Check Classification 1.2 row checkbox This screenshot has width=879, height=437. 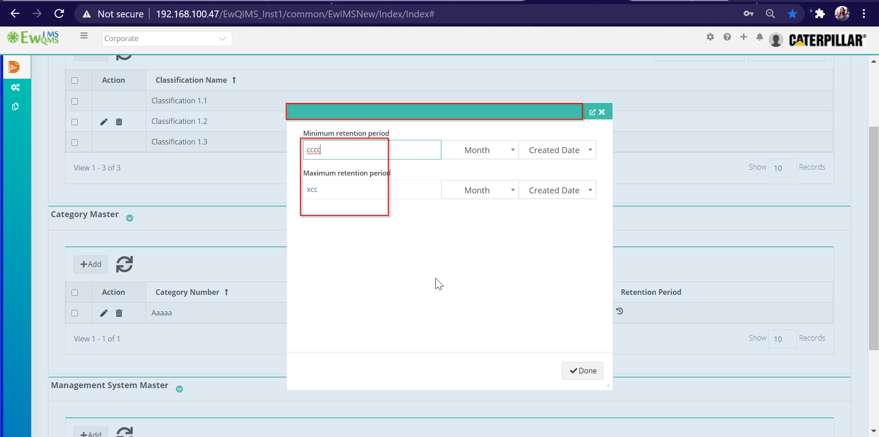(x=75, y=122)
